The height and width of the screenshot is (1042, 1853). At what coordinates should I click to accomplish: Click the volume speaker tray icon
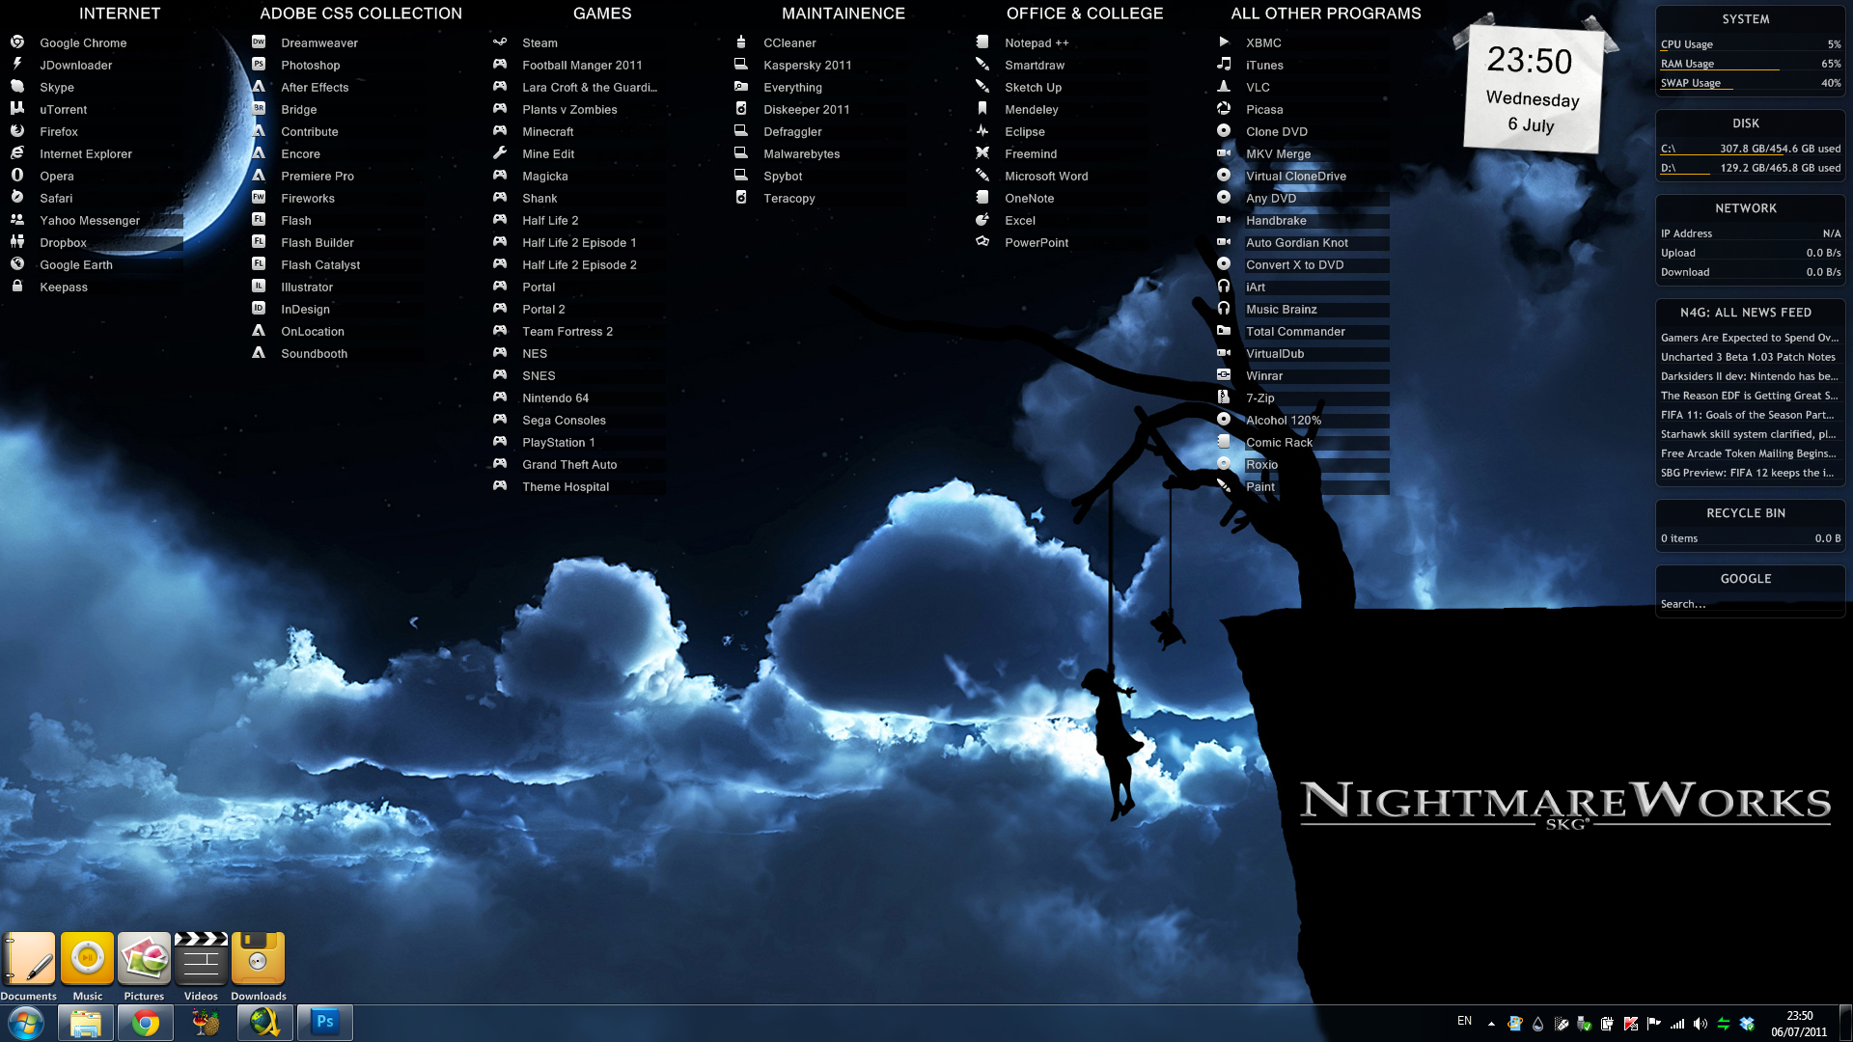pos(1701,1024)
